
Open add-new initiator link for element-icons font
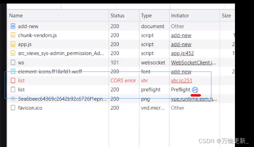pyautogui.click(x=181, y=72)
